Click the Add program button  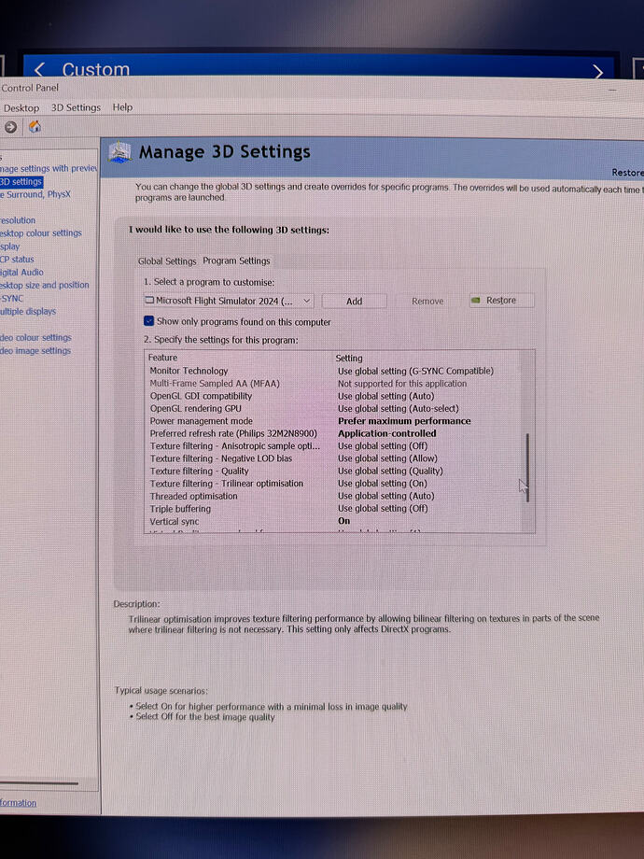coord(355,302)
